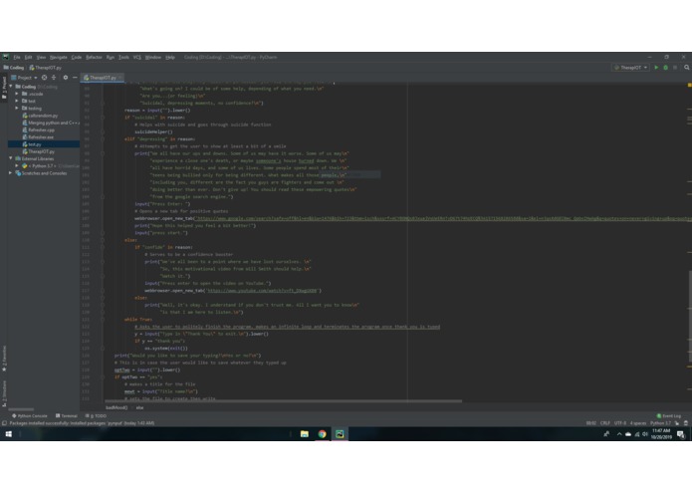
Task: Click the editor horizontal scrollbar
Action: point(284,401)
